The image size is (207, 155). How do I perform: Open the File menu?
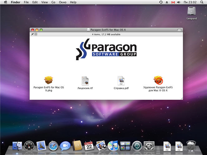pos(26,2)
